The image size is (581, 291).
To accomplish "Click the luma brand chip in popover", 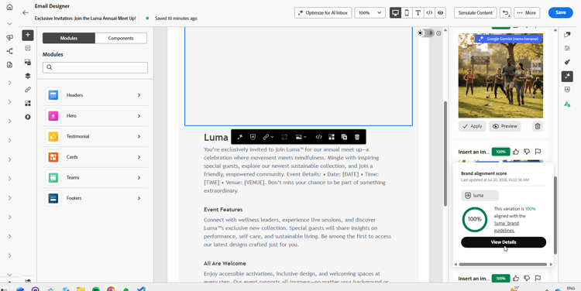I will (480, 196).
